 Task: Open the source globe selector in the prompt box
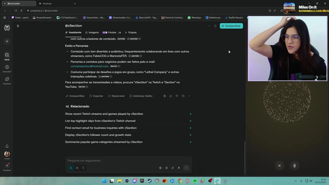[160, 168]
